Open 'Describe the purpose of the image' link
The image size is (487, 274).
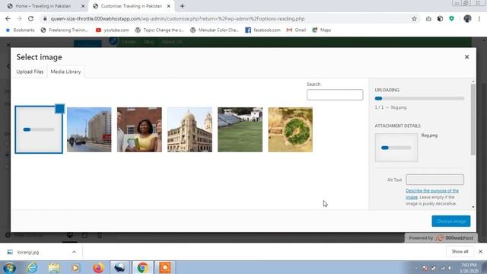432,193
